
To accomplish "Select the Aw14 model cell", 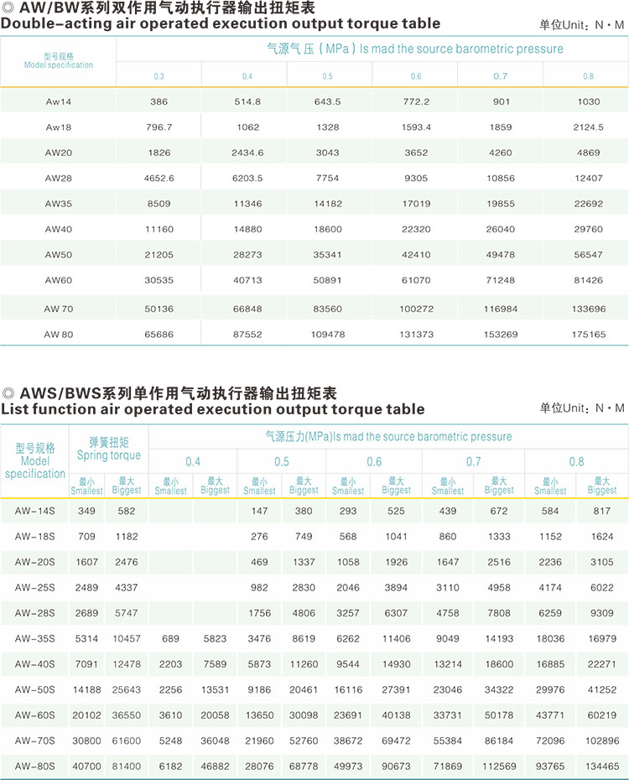I will [x=58, y=101].
